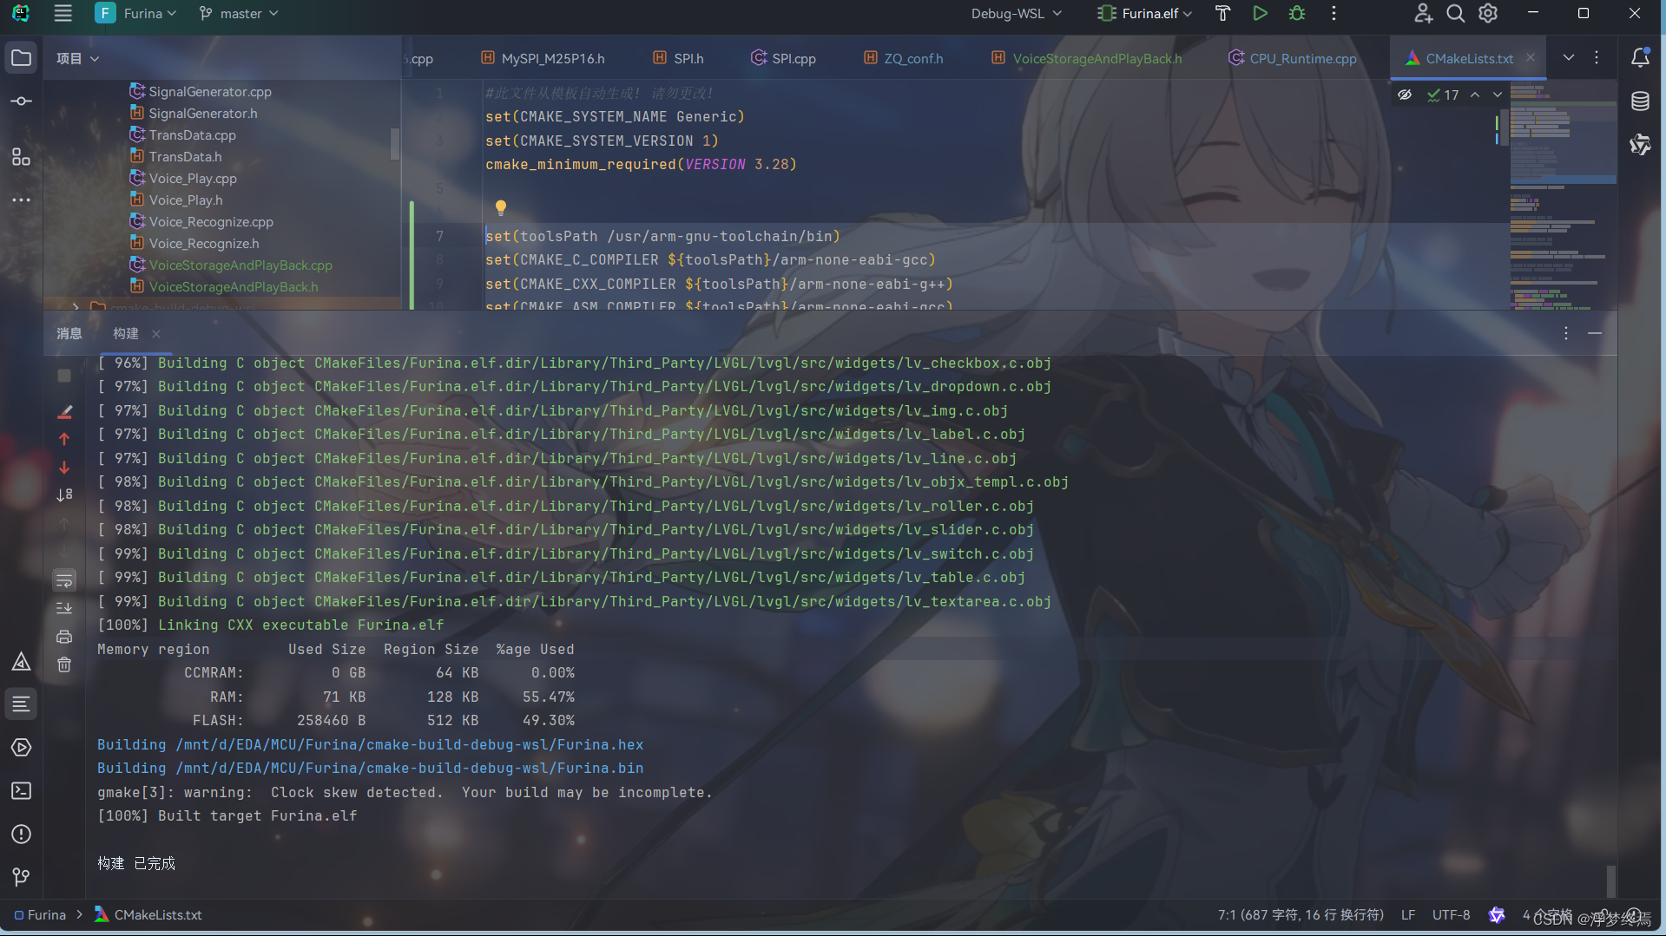Viewport: 1666px width, 936px height.
Task: Switch to SPI.cpp tab
Action: pyautogui.click(x=784, y=58)
